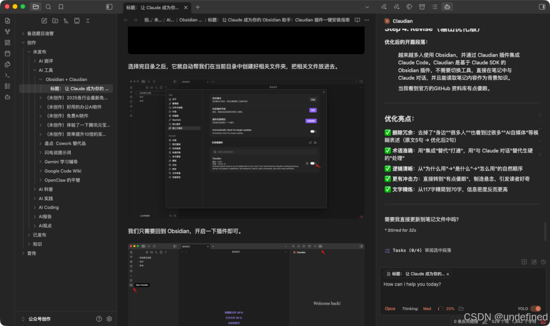This screenshot has height=326, width=550.
Task: Select the Claudian bot tab in right sidebar
Action: tap(447, 7)
